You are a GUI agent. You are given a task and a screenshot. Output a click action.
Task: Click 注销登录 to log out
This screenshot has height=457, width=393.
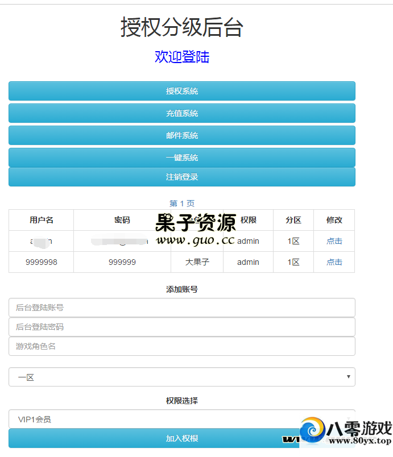click(182, 177)
